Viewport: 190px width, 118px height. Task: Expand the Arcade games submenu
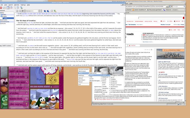click(106, 79)
